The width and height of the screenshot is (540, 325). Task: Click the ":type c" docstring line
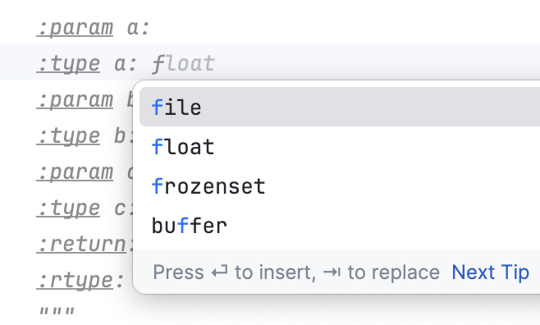click(x=85, y=208)
